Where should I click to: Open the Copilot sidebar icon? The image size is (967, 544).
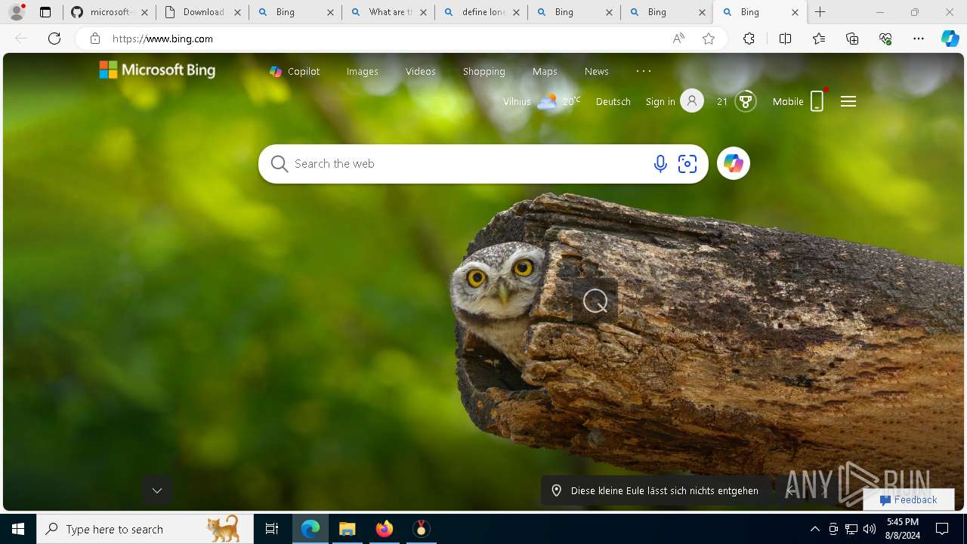(x=950, y=39)
